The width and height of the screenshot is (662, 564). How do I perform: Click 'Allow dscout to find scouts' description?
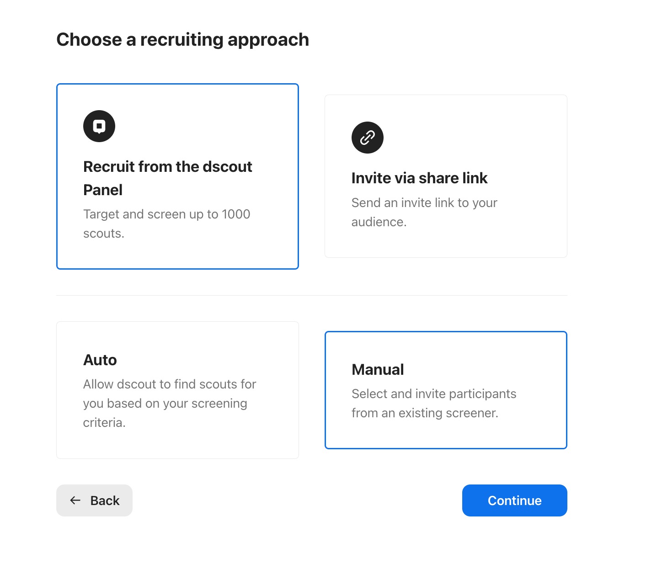point(170,403)
